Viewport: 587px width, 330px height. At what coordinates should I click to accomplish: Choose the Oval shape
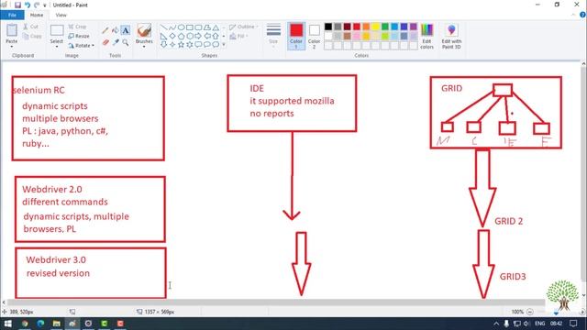point(182,27)
